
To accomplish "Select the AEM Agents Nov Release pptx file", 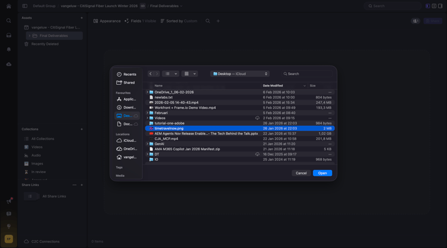I will click(240, 134).
